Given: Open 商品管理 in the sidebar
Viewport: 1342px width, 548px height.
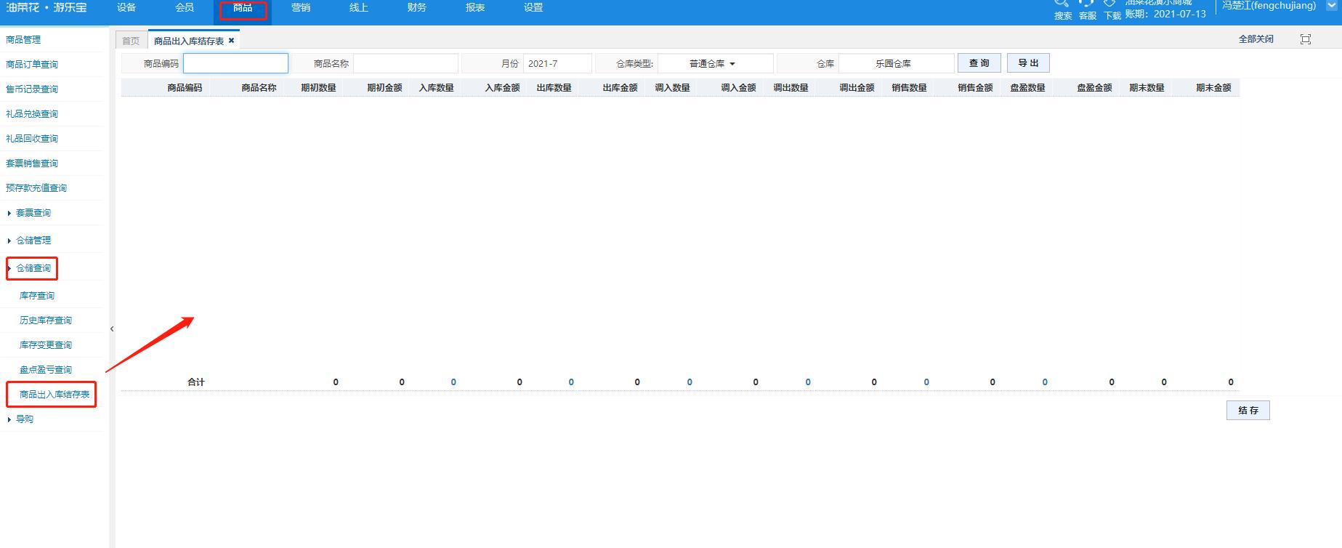Looking at the screenshot, I should (x=23, y=40).
